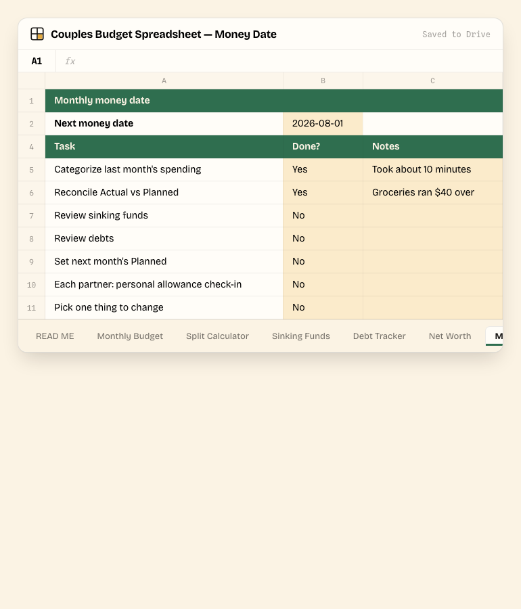Switch to the Net Worth tab
Image resolution: width=521 pixels, height=609 pixels.
450,336
